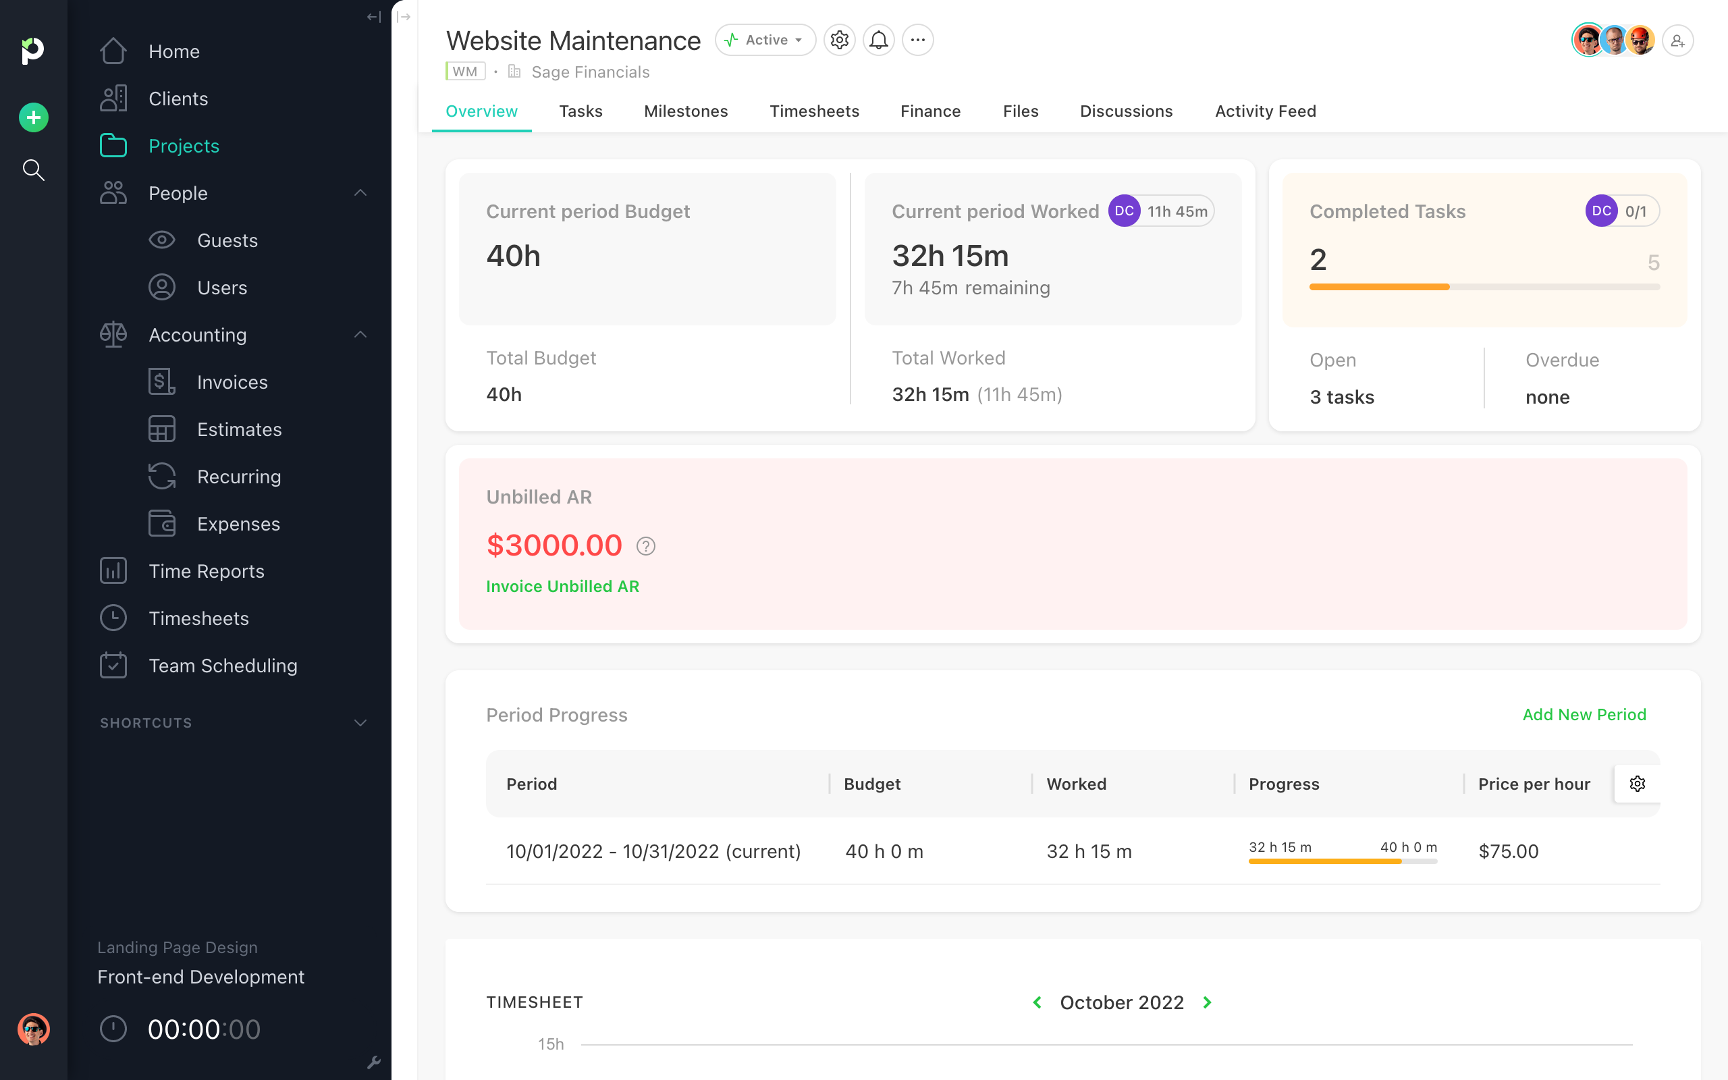Click the Clients building icon

click(x=113, y=99)
